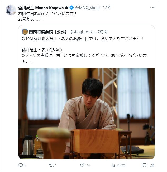Open the @shogi_osaka handle
167x172 pixels.
82,32
